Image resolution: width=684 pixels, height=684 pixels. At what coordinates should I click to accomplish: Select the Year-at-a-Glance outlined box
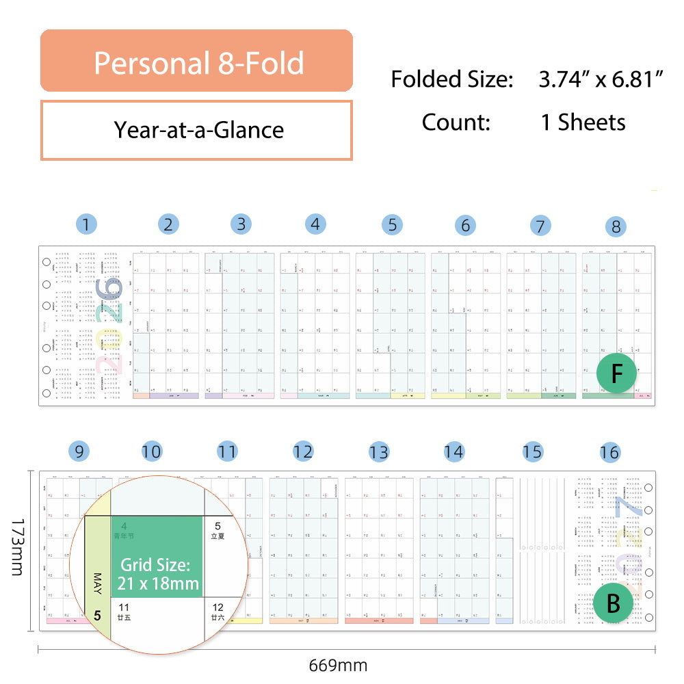click(197, 130)
